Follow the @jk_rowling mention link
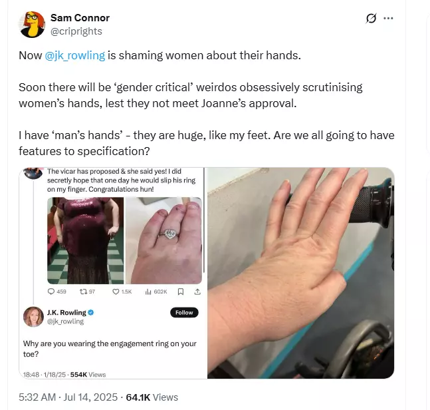This screenshot has height=410, width=430. (x=75, y=55)
